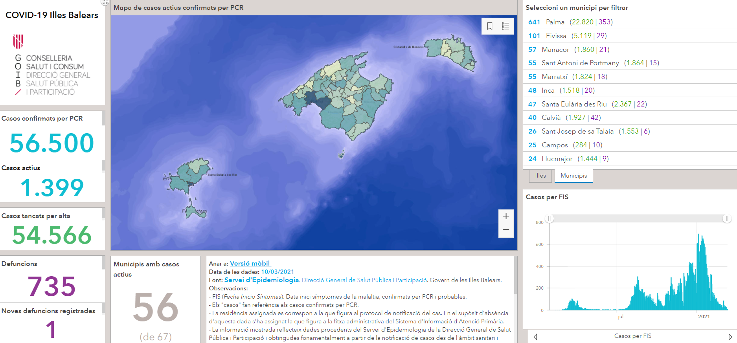Click the Noves defuncions registrades value 1
Viewport: 737px width, 343px height.
51,329
